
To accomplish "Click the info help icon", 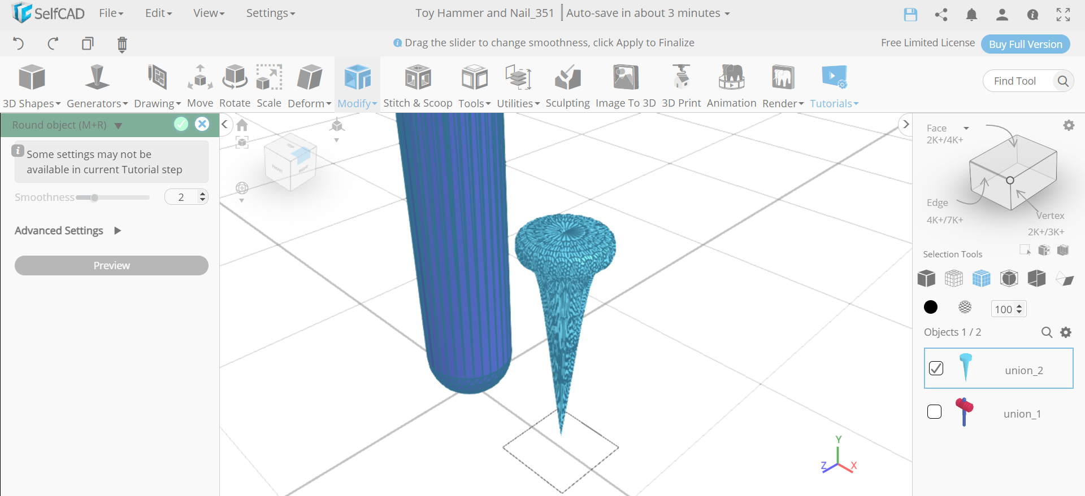I will [1032, 15].
